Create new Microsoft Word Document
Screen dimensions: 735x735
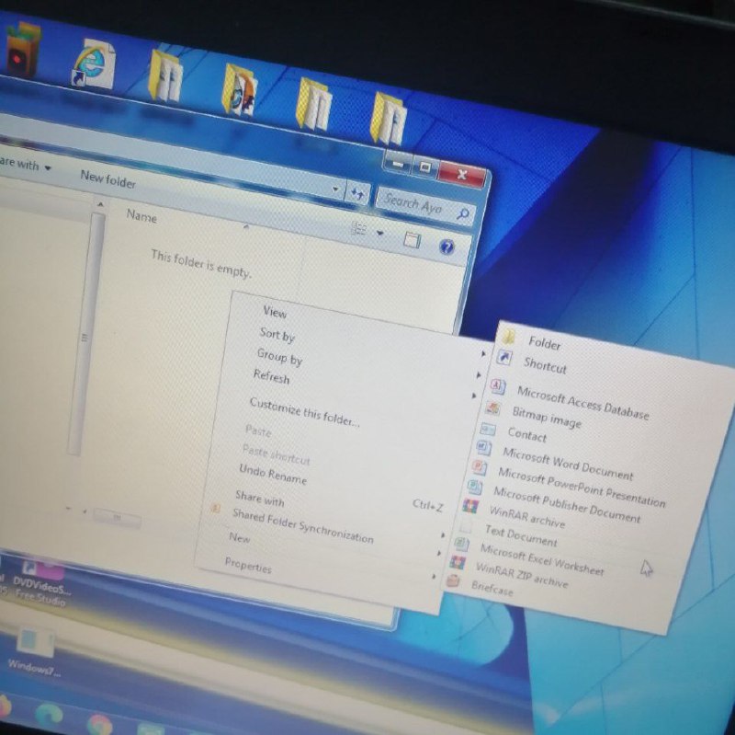point(568,464)
